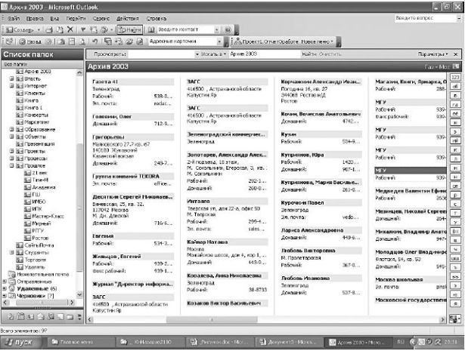Open the Действия menu
The image size is (465, 351).
[x=128, y=17]
